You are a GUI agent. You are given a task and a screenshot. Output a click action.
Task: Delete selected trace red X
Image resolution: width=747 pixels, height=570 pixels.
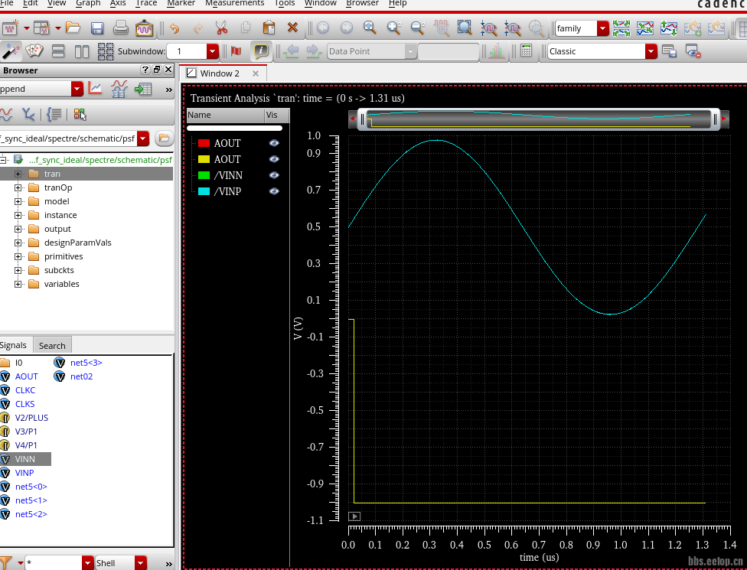coord(292,28)
